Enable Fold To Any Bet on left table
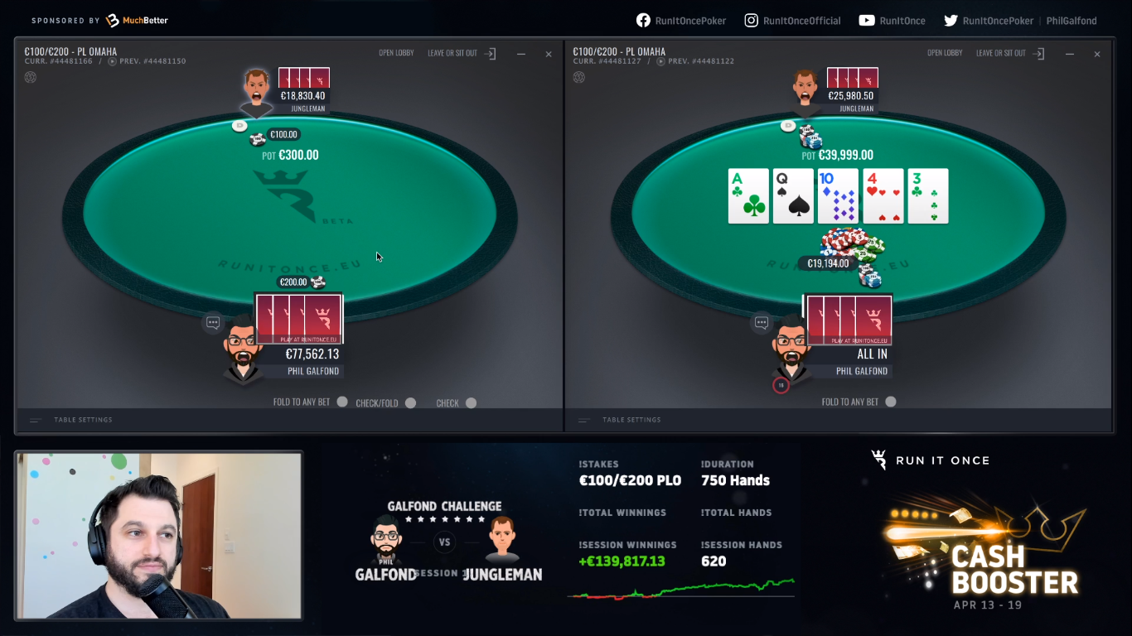The width and height of the screenshot is (1132, 636). click(342, 402)
